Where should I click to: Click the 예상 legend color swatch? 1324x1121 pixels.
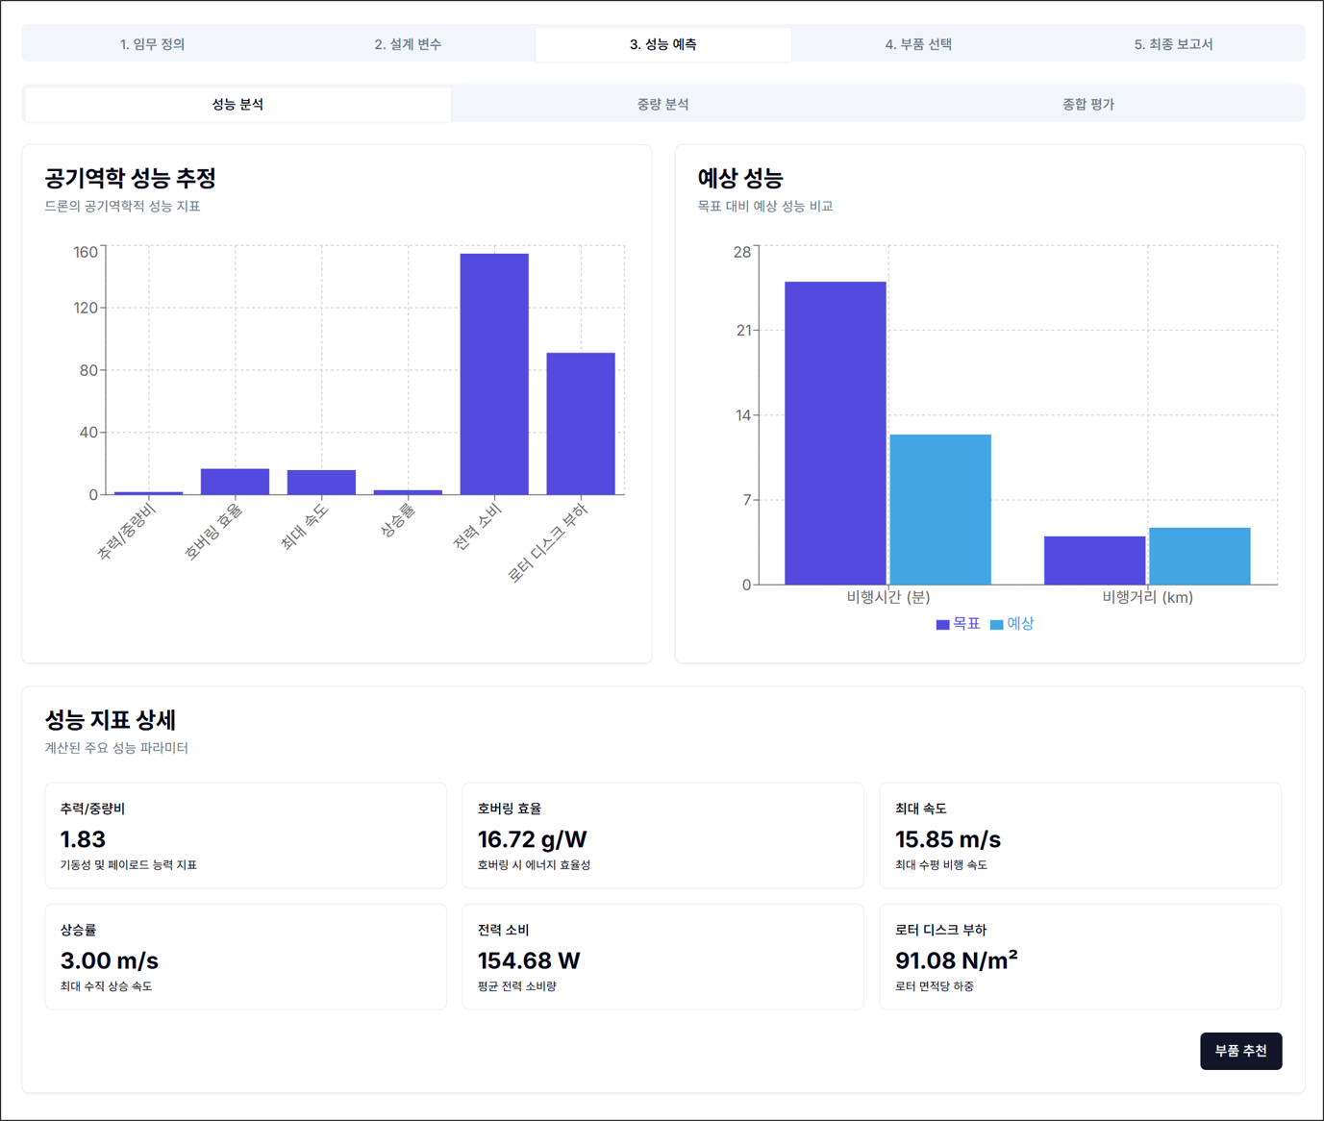click(996, 625)
